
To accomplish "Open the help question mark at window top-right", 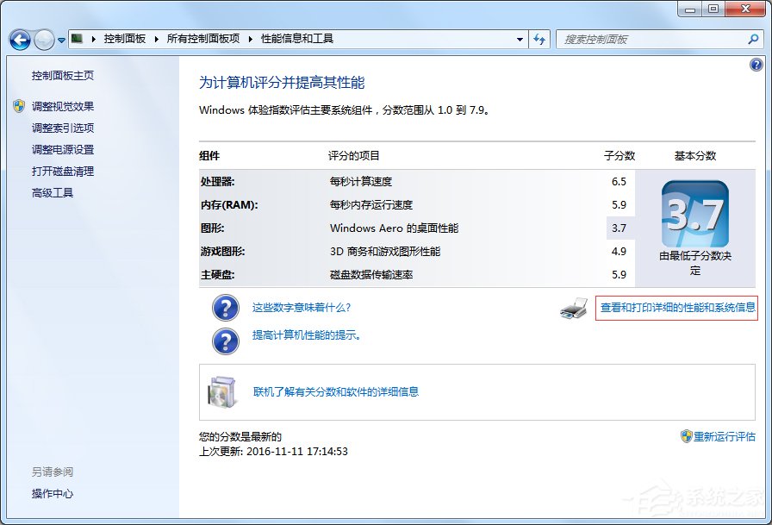I will pos(756,64).
